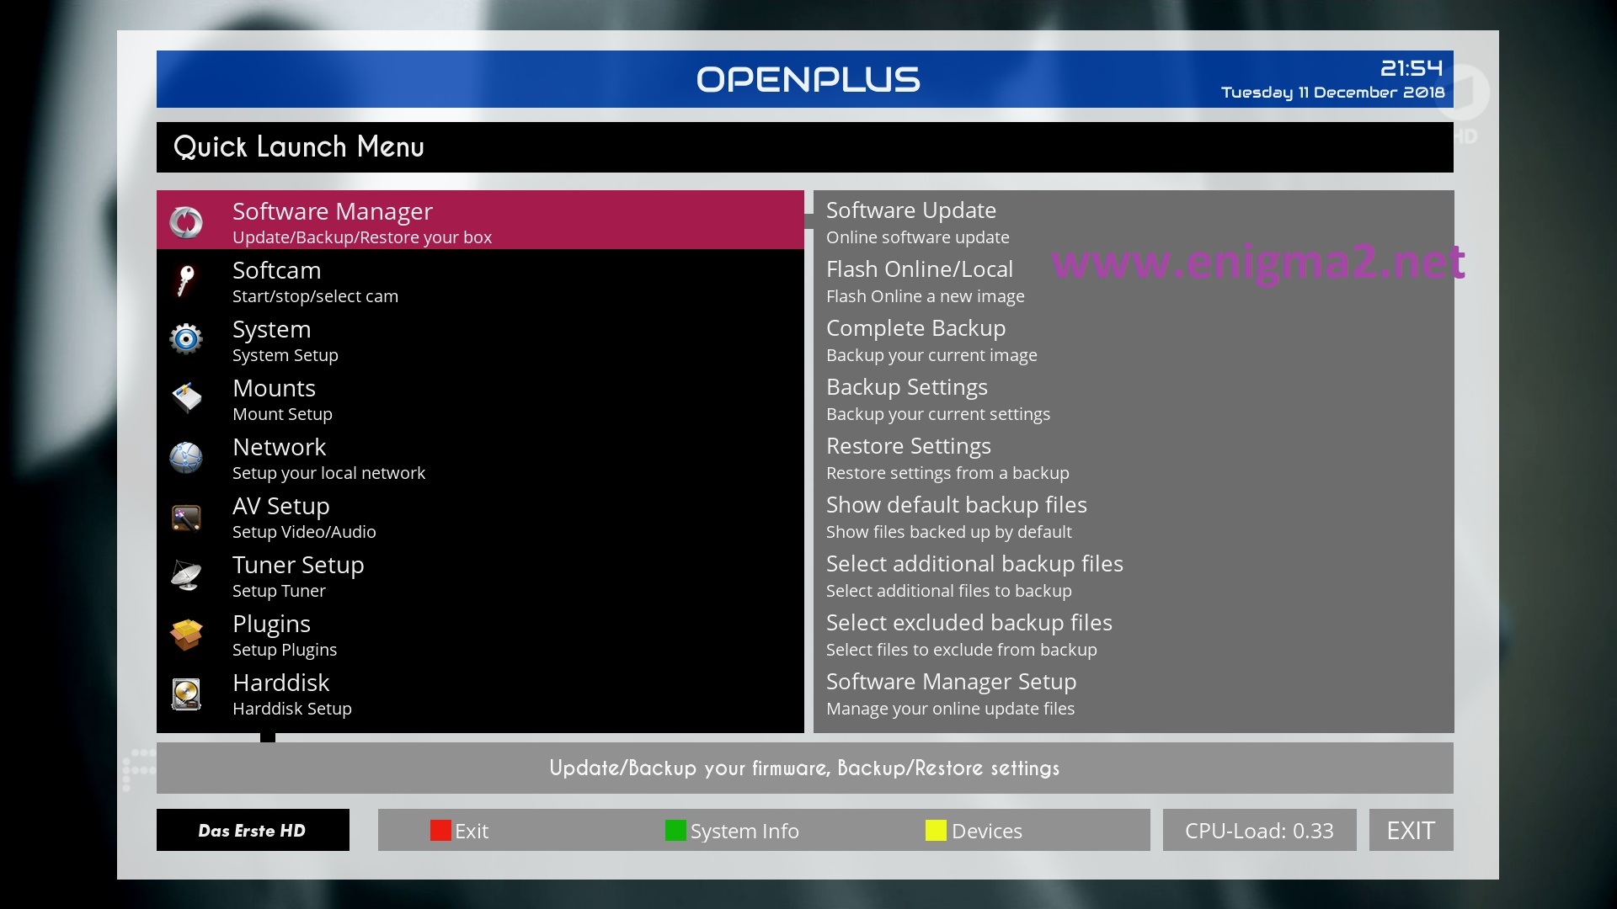Choose Complete Backup option

click(x=1134, y=339)
